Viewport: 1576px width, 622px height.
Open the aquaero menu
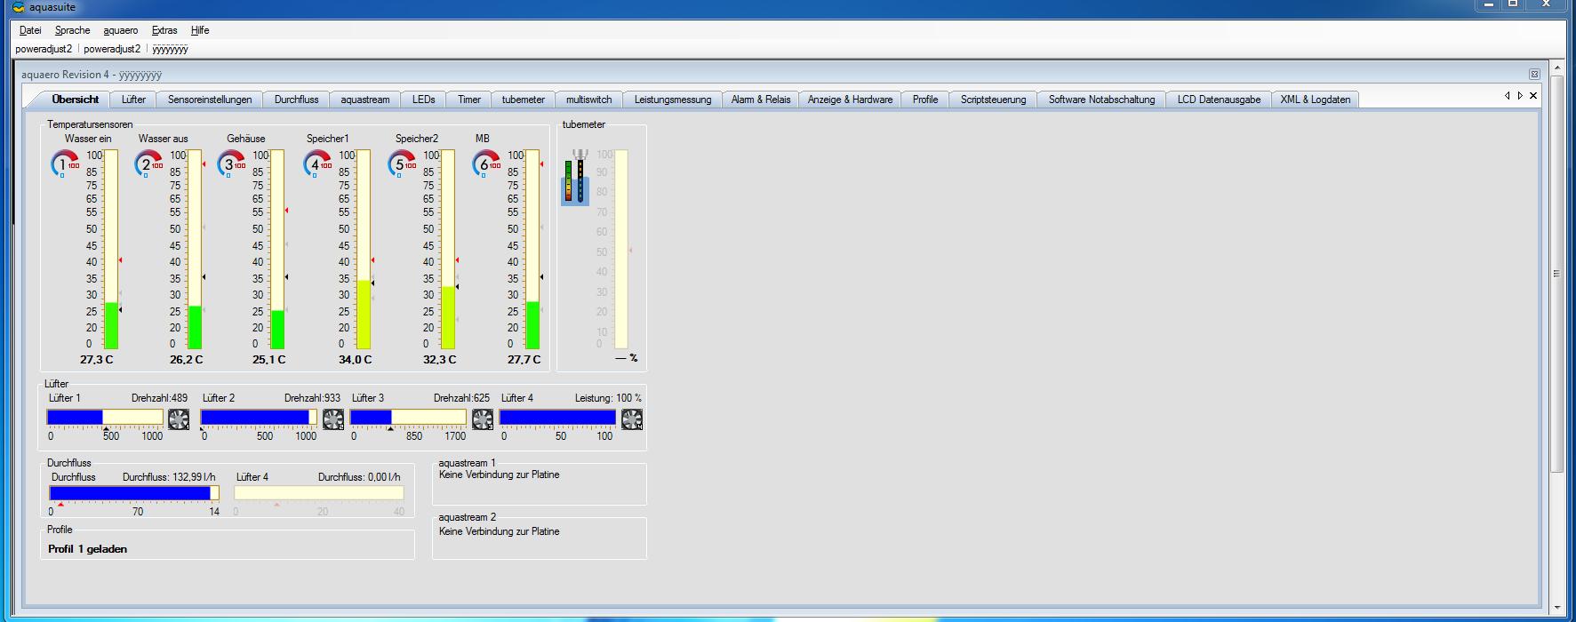121,30
